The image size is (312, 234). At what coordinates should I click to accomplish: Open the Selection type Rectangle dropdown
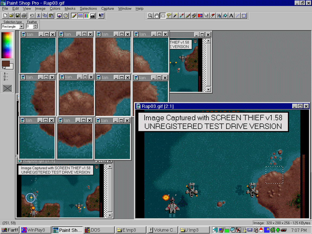pos(22,27)
